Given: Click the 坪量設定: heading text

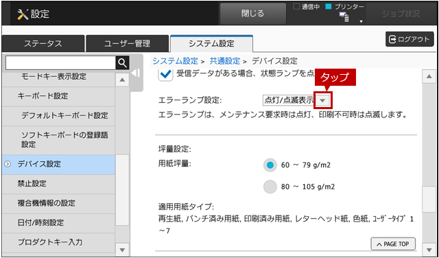Looking at the screenshot, I should click(174, 150).
